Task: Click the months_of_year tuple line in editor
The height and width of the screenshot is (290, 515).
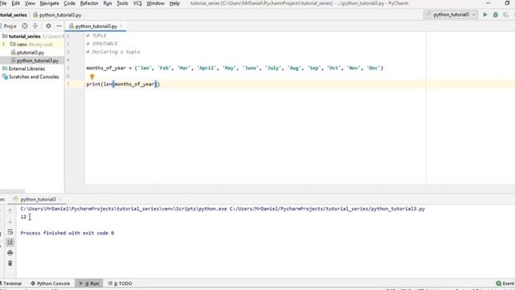Action: pos(234,68)
